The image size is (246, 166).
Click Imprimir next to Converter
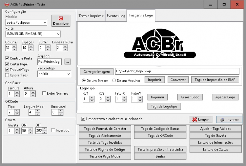154,80
